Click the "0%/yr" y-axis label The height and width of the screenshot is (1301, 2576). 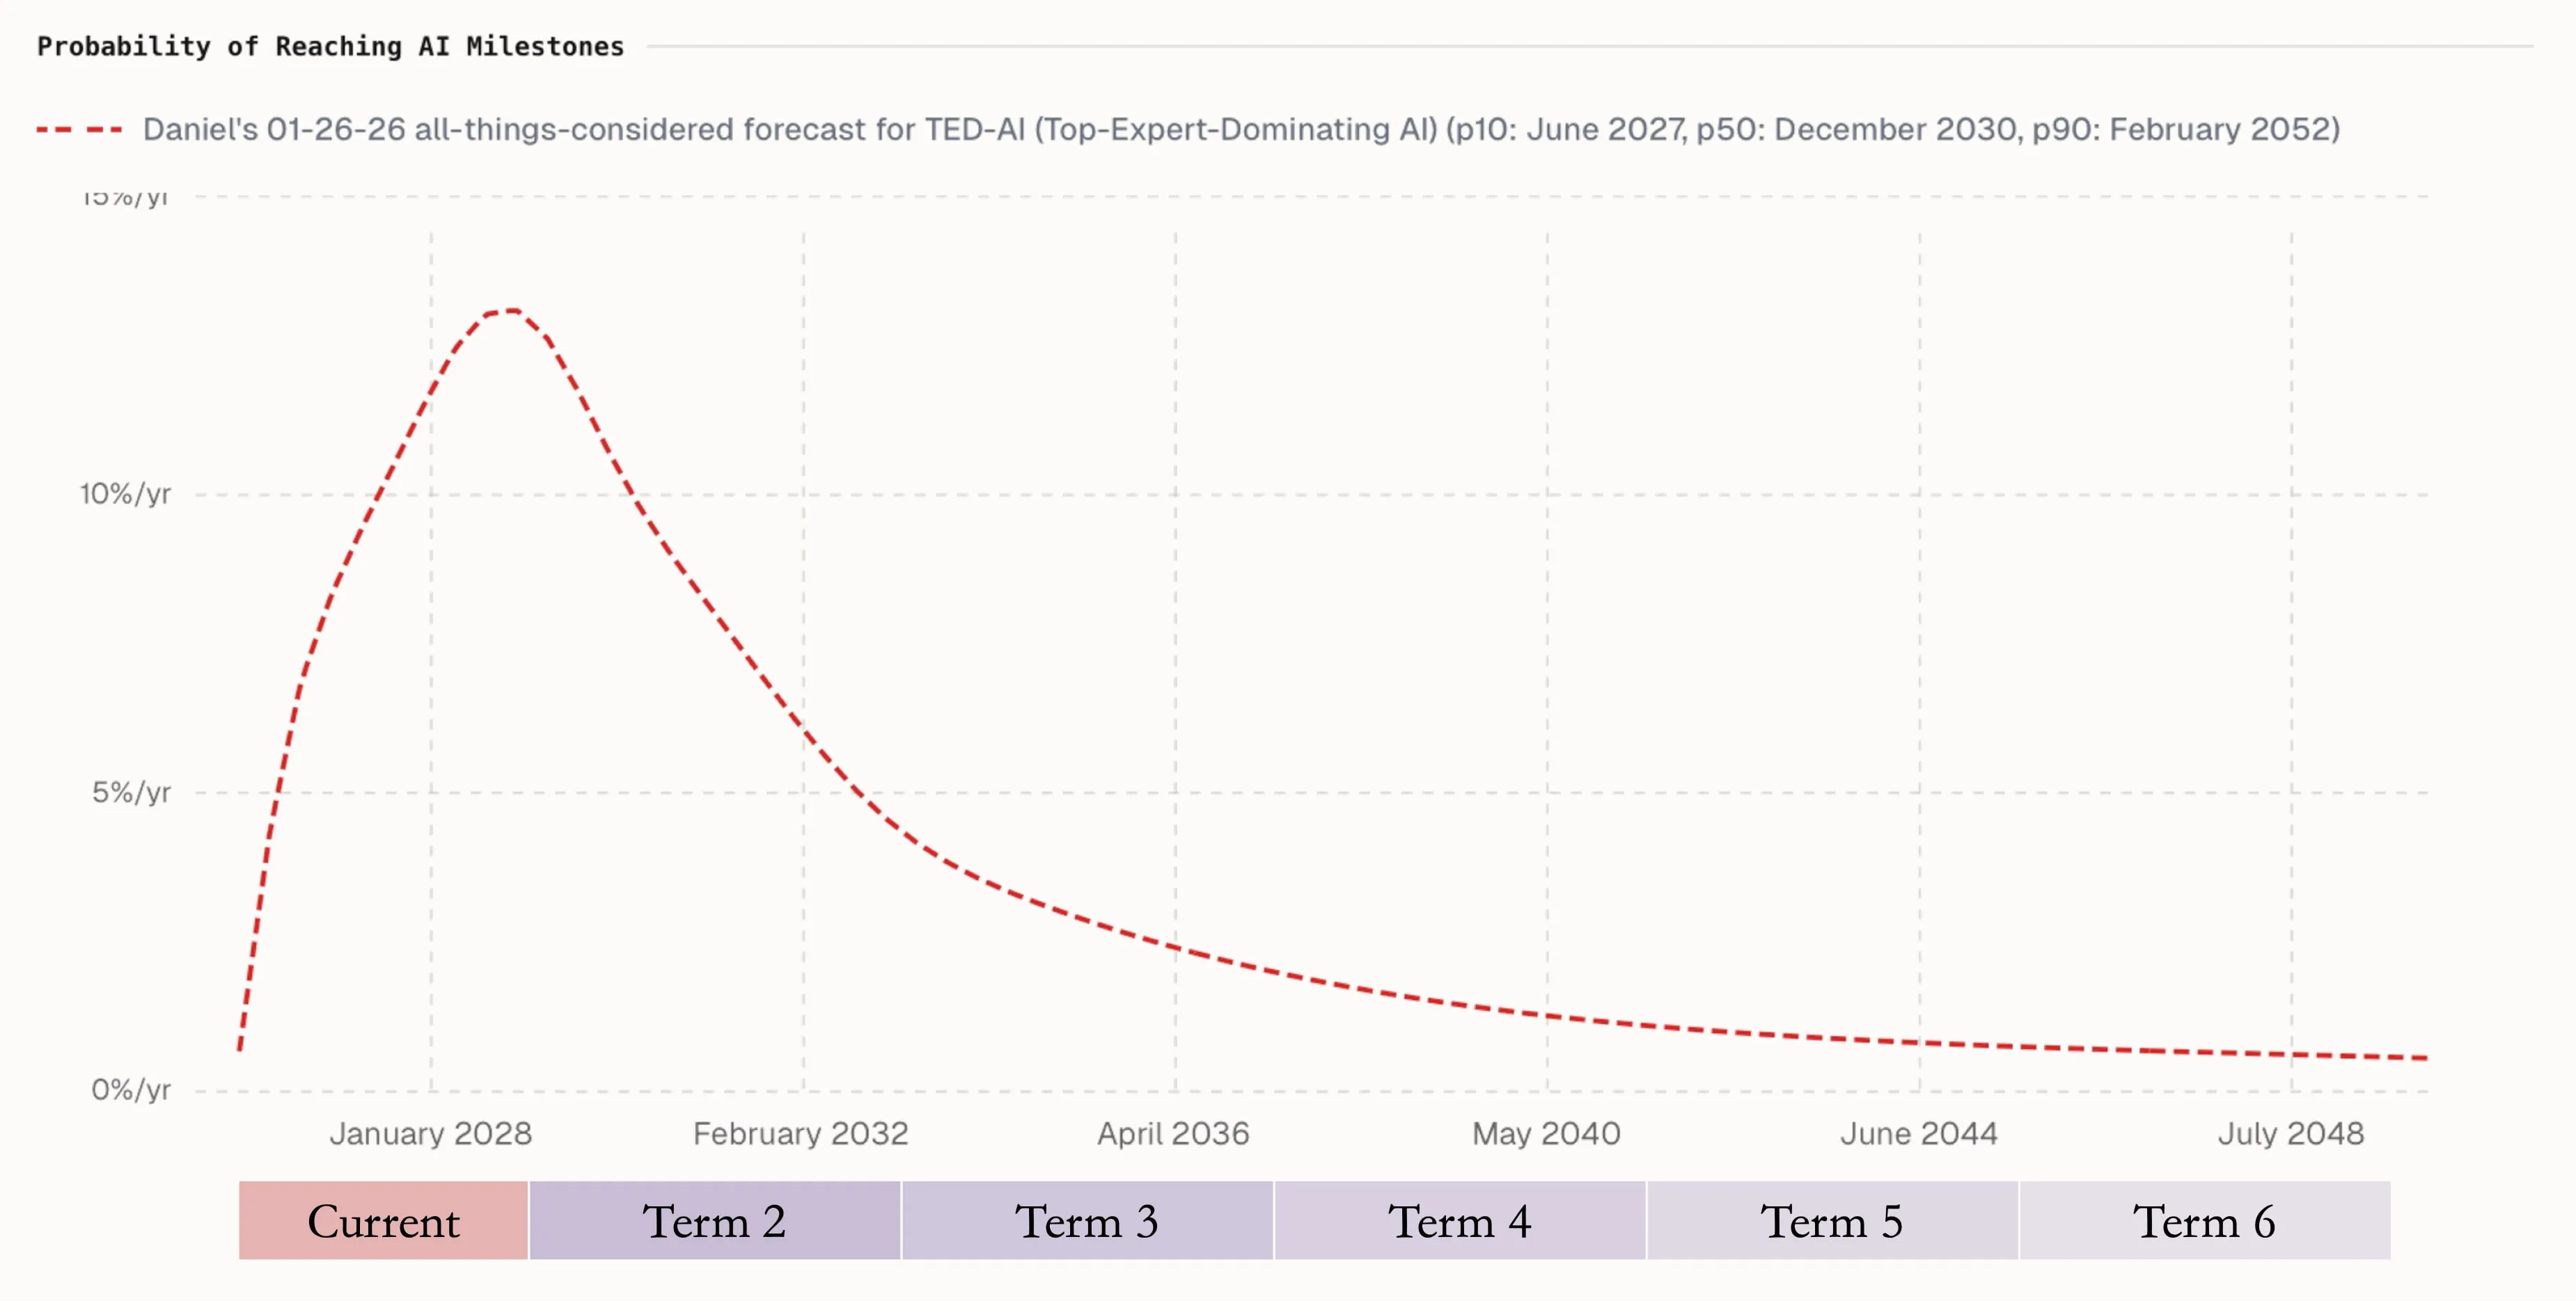point(131,1090)
